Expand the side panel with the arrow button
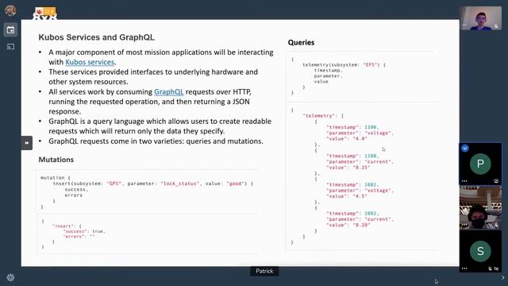The height and width of the screenshot is (286, 508). [26, 143]
